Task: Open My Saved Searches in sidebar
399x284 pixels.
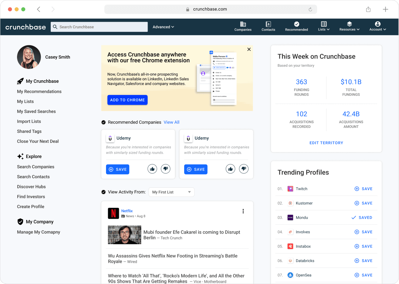Action: (36, 111)
